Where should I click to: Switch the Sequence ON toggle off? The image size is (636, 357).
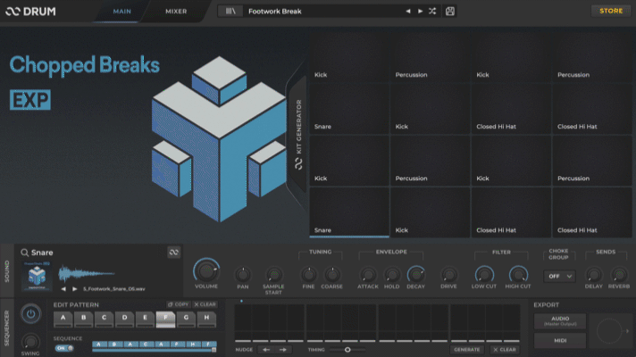click(64, 348)
